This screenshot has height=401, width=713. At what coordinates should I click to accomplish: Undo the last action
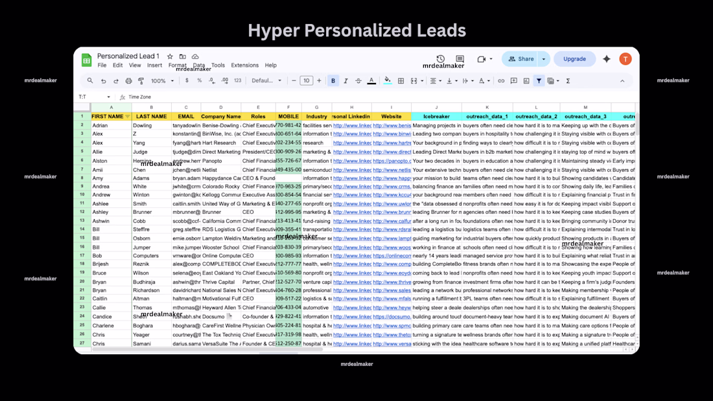pyautogui.click(x=103, y=81)
